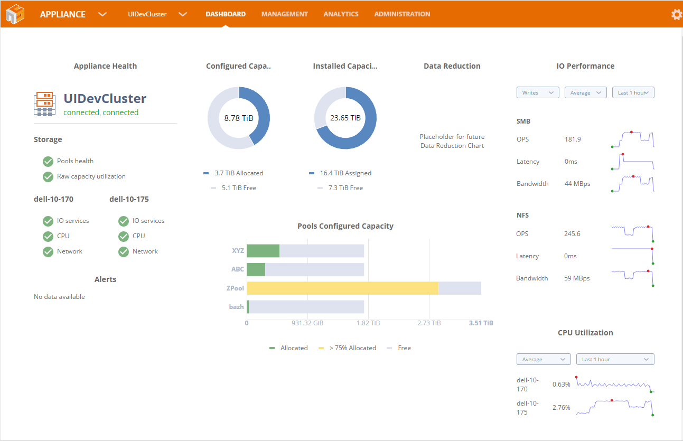Toggle the > 75% Allocated legend item

tap(348, 348)
